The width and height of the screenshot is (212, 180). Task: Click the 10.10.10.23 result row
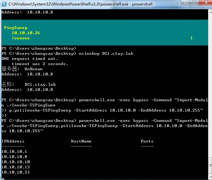(15, 172)
